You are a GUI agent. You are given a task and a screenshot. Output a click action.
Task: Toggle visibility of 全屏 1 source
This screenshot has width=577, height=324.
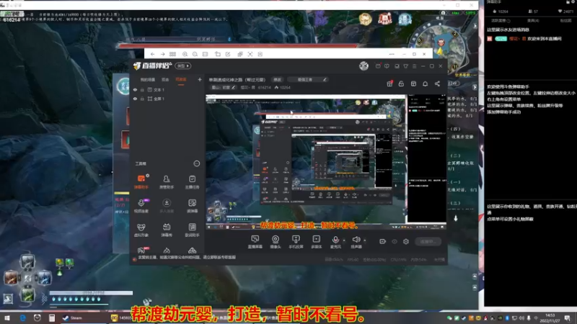pos(135,99)
